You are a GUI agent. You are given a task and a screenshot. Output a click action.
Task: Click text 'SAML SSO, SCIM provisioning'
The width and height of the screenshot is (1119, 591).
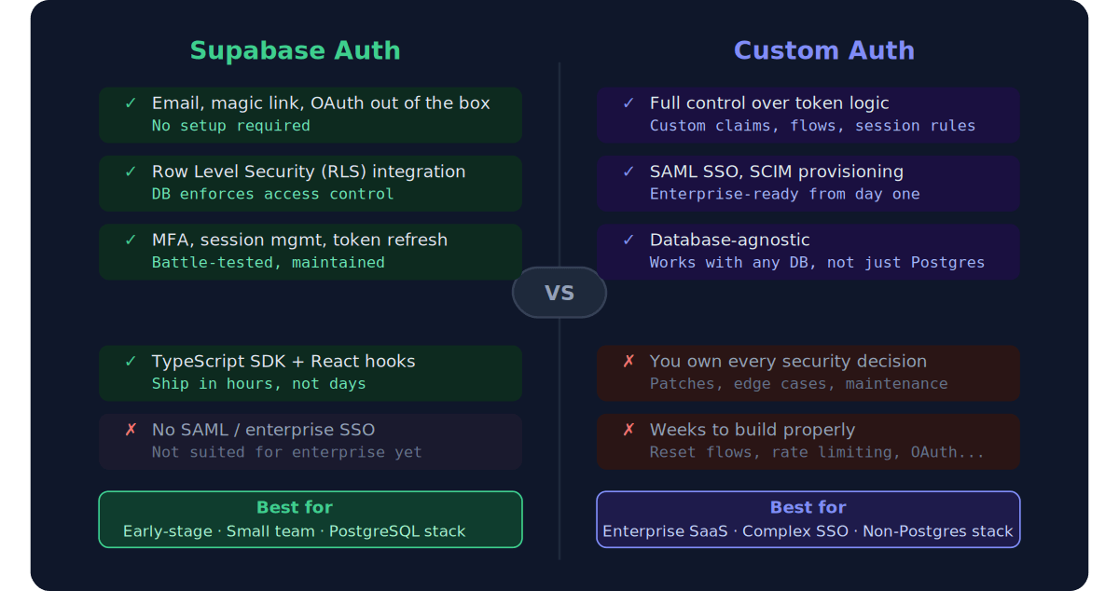pos(777,172)
